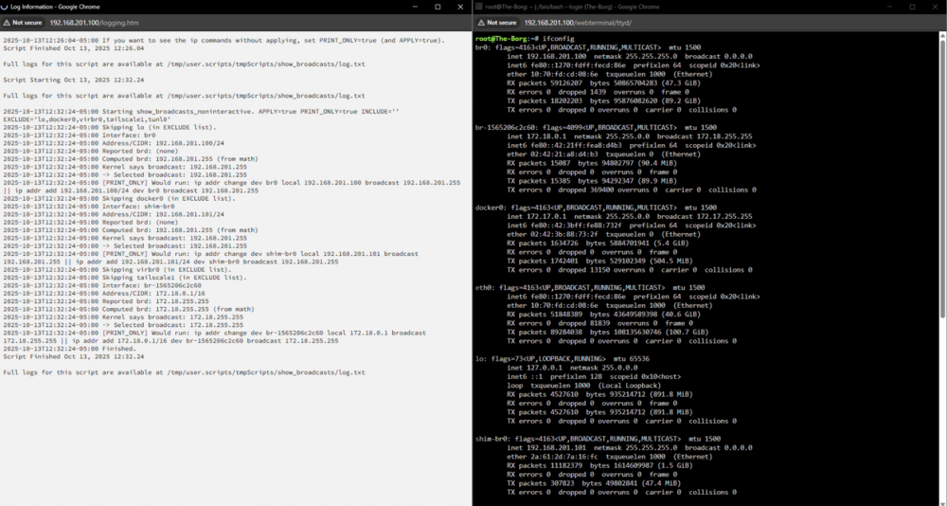Image resolution: width=947 pixels, height=506 pixels.
Task: Minimize the Log Information Chrome window
Action: [x=415, y=7]
